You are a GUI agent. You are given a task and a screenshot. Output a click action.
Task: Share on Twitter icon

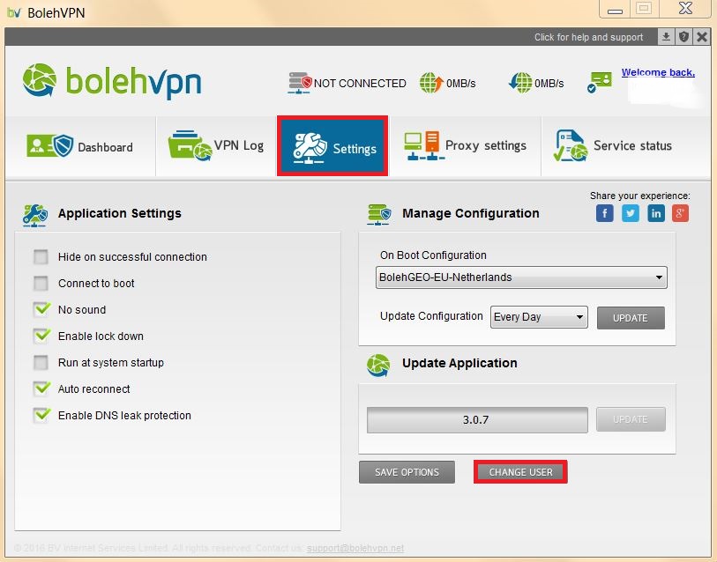(630, 213)
